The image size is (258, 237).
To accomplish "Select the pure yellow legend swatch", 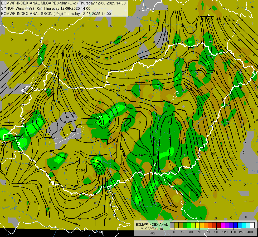I will click(x=198, y=225).
